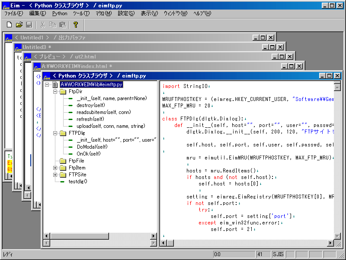346x260 pixels.
Task: Open the ファイル(F) menu
Action: tap(14, 13)
